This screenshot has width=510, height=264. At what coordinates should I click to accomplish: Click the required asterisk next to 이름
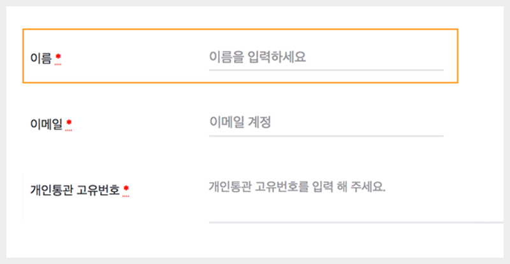coord(58,57)
